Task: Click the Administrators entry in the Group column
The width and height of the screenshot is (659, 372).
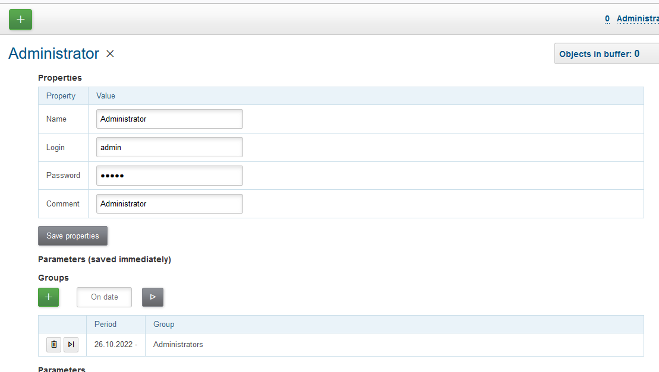Action: click(x=178, y=344)
